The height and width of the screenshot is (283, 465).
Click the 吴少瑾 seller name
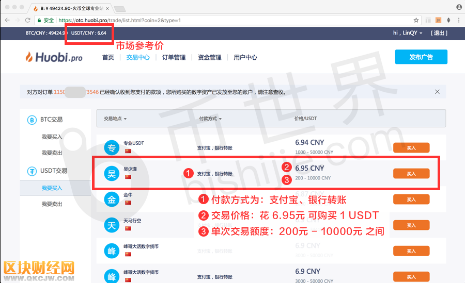pyautogui.click(x=130, y=169)
